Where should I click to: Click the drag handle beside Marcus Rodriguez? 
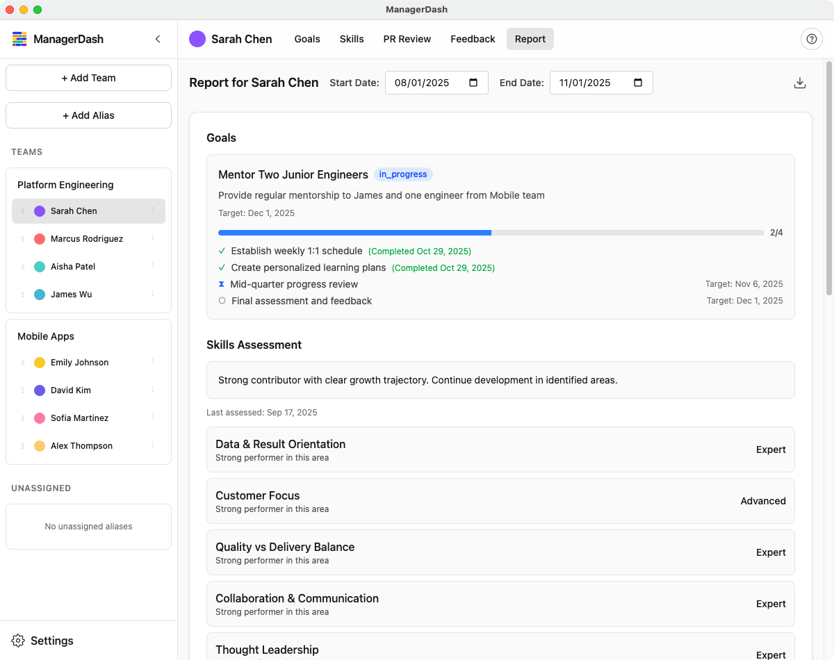tap(23, 239)
